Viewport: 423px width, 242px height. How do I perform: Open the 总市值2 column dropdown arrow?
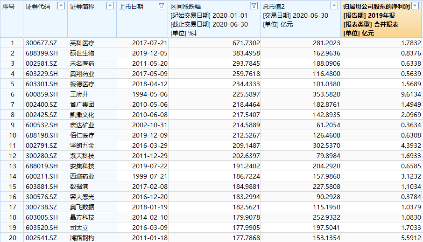pos(334,6)
